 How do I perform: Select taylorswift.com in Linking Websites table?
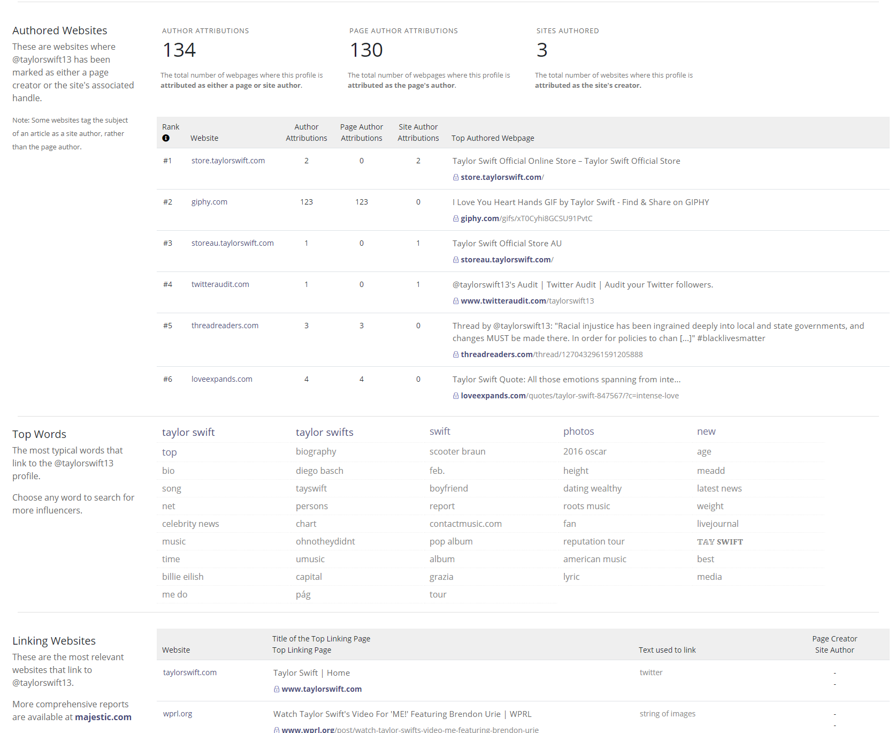(190, 672)
